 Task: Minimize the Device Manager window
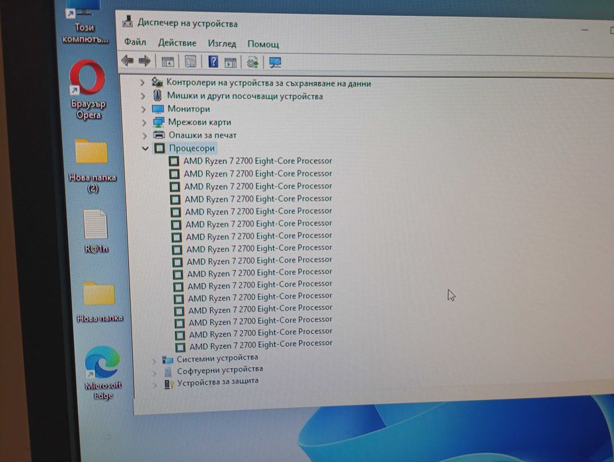pyautogui.click(x=585, y=30)
